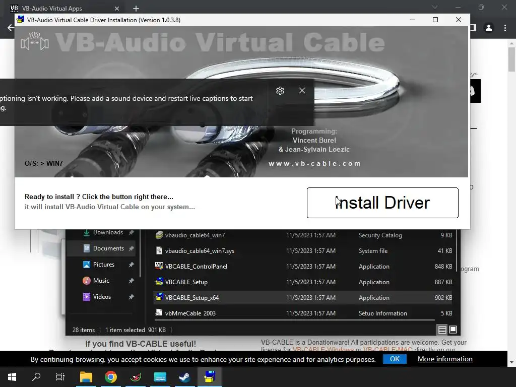Select VBCABLE_ControlPanel application file
This screenshot has height=387, width=516.
tap(303, 266)
